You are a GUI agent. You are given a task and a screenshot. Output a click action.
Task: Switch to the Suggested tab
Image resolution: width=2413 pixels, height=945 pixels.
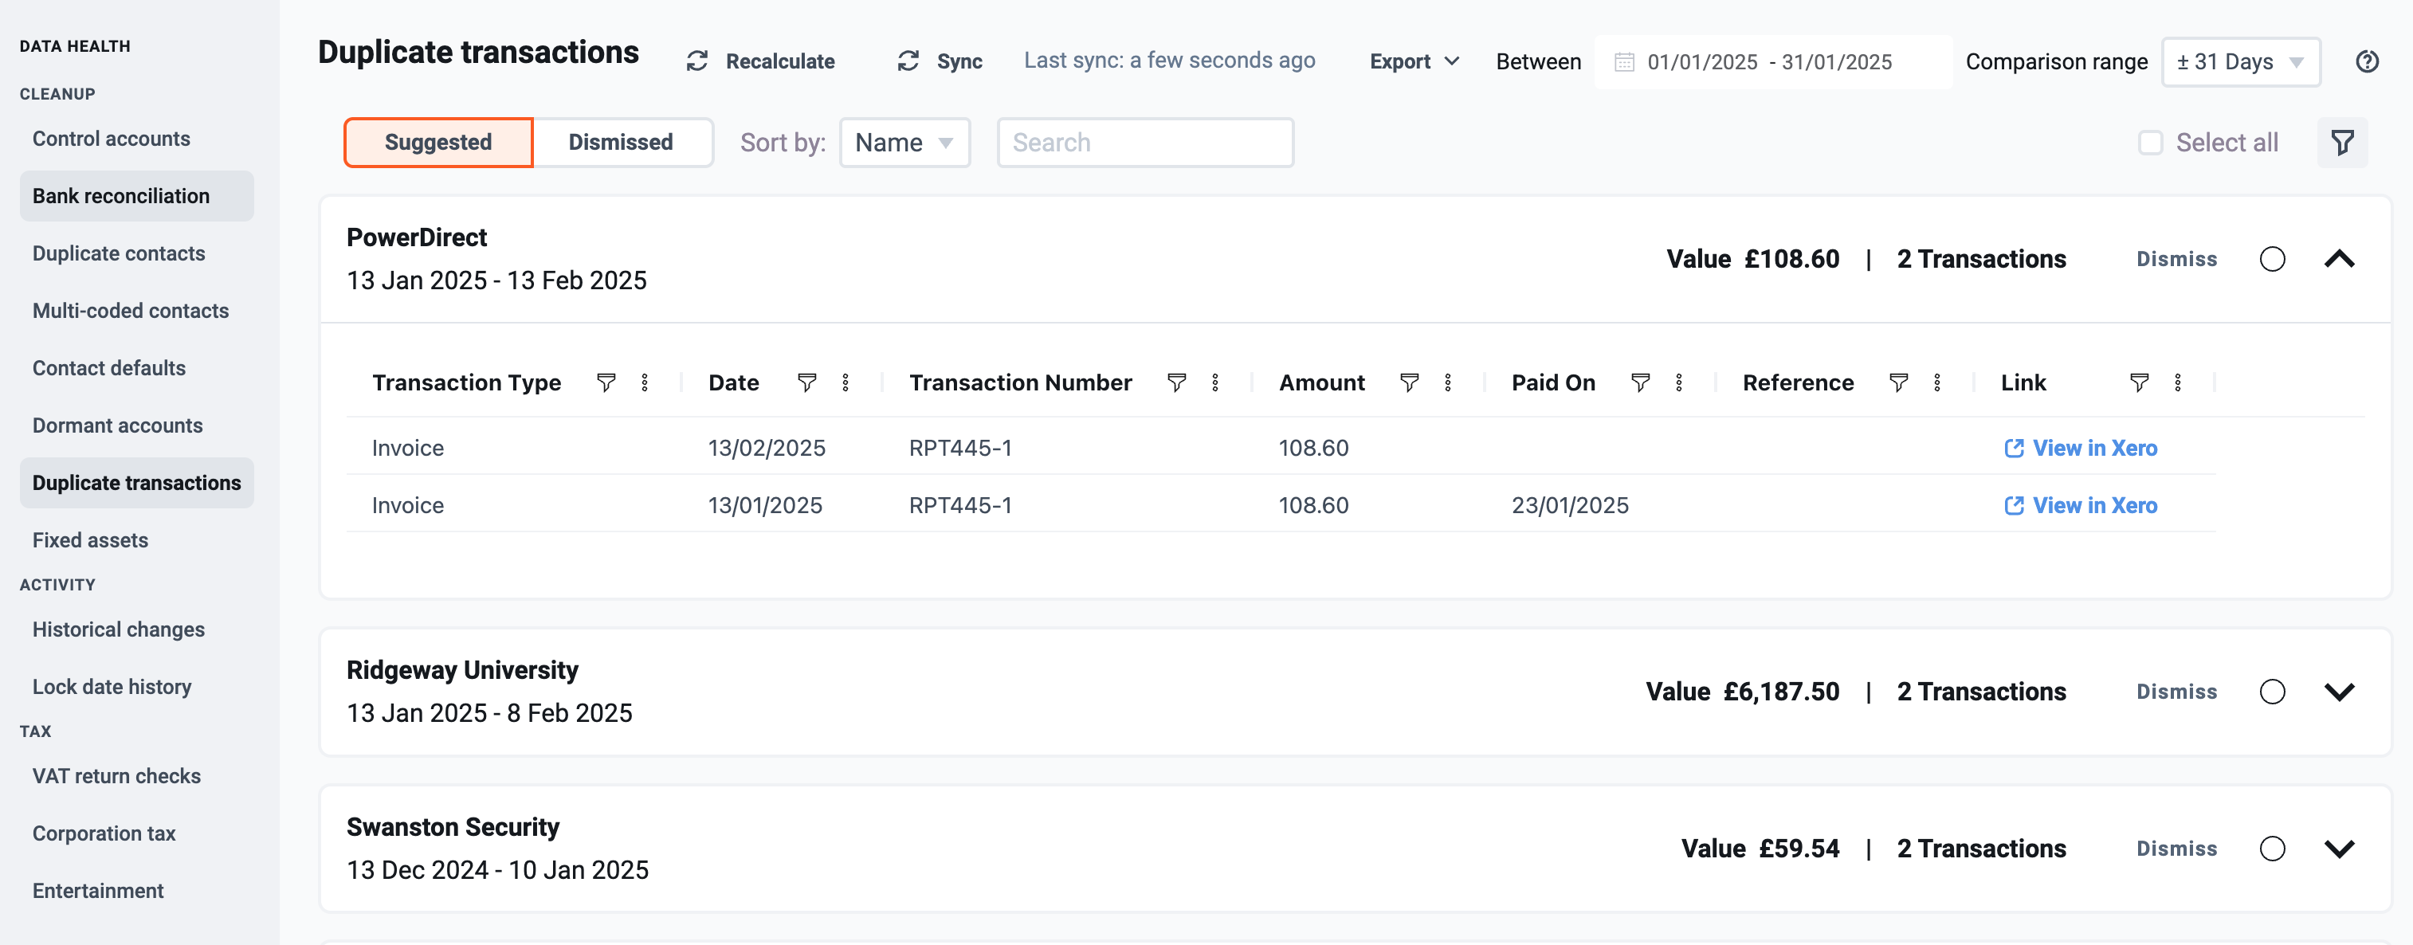(x=438, y=143)
